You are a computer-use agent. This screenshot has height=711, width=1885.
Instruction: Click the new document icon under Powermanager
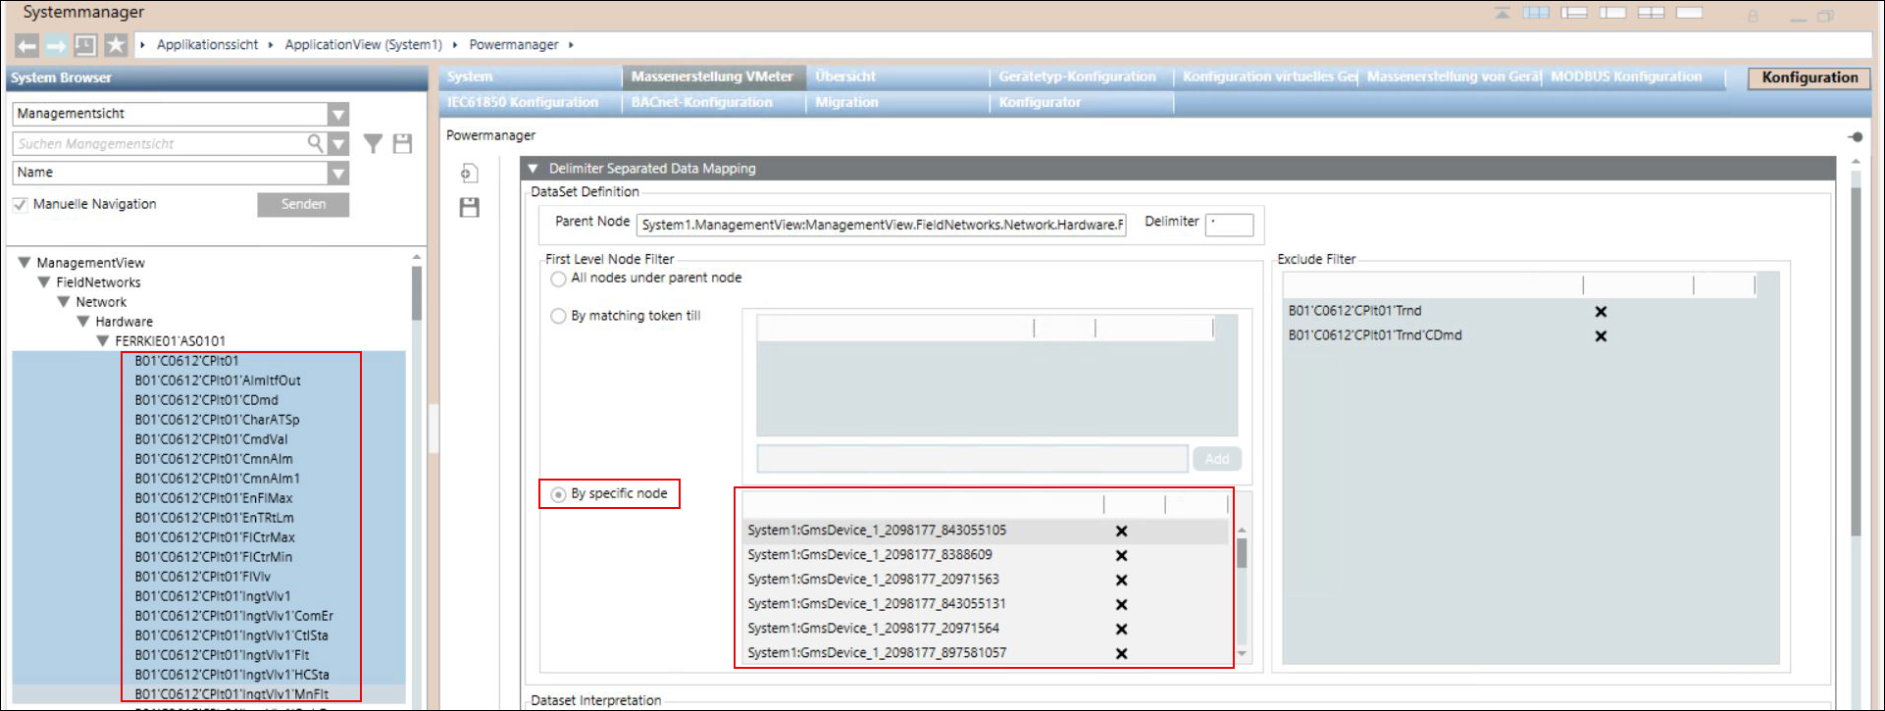pos(470,174)
